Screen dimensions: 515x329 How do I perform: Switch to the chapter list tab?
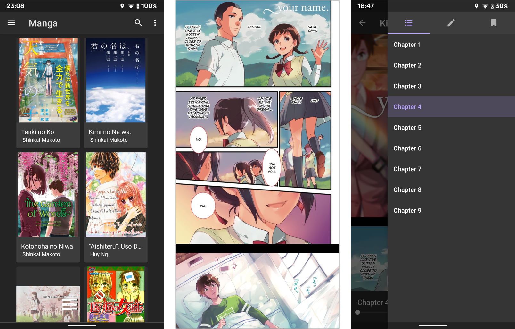click(x=409, y=23)
